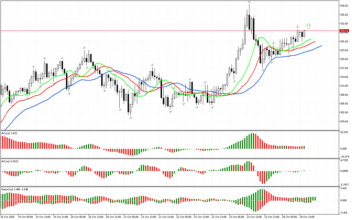Select the right end of the blue Alligator line
Viewport: 352px width, 220px height.
coord(321,46)
